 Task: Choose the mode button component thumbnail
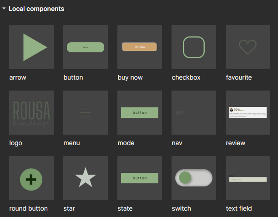click(x=140, y=112)
